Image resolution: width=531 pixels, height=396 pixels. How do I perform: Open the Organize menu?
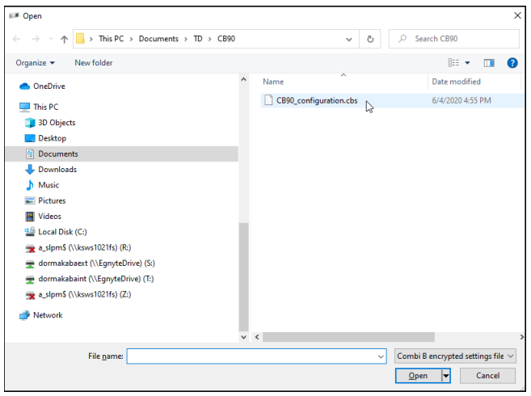(x=35, y=63)
